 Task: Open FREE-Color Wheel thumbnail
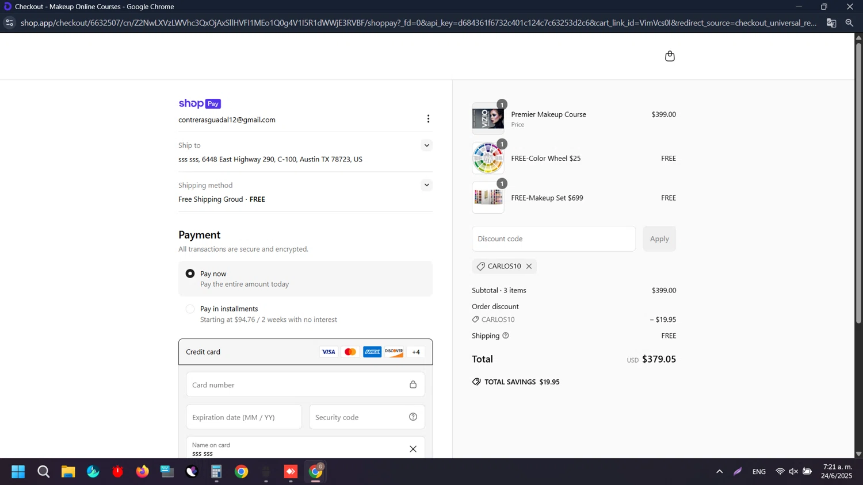coord(488,158)
